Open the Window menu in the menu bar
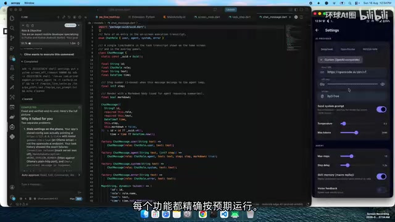This screenshot has height=222, width=395. pos(29,3)
